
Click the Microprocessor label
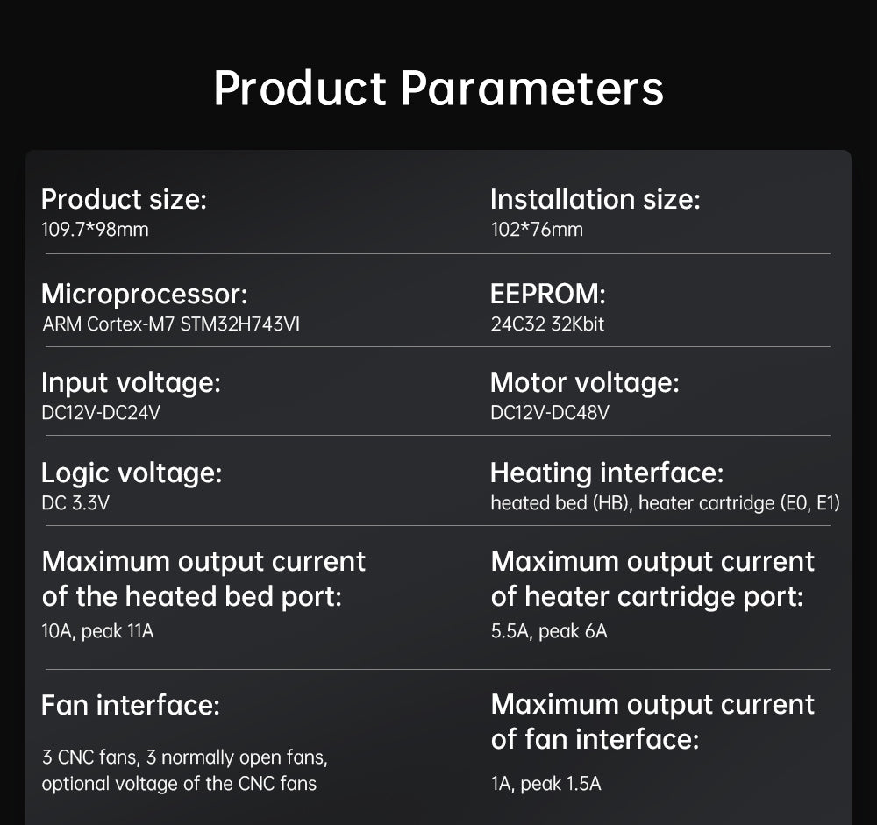(145, 294)
